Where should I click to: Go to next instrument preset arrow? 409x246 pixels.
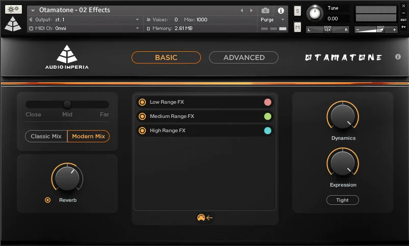(x=250, y=10)
